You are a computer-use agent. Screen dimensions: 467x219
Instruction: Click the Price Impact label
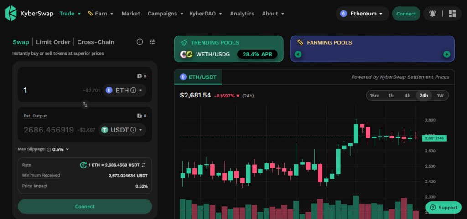click(x=35, y=186)
